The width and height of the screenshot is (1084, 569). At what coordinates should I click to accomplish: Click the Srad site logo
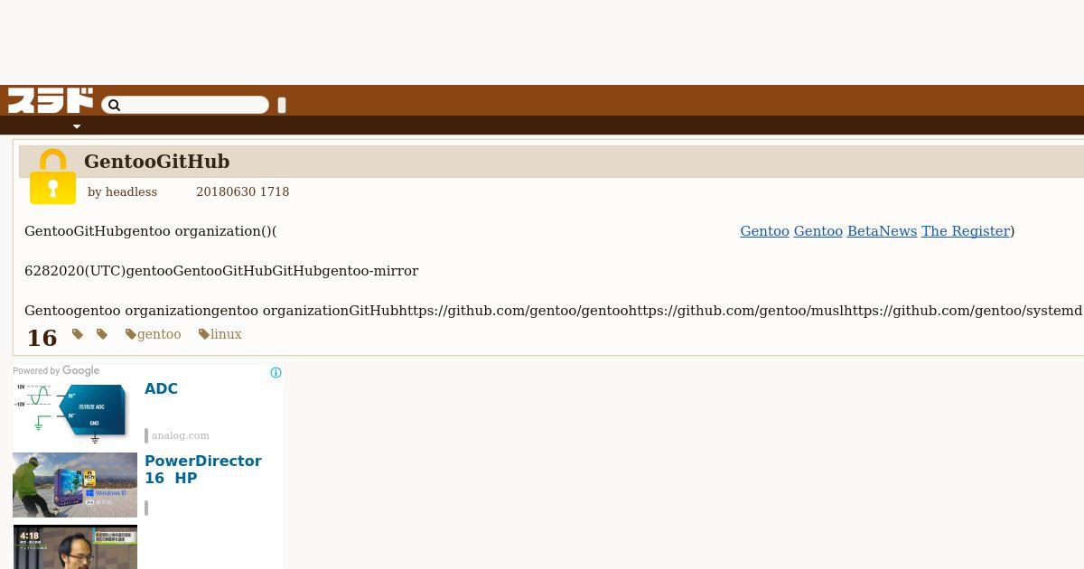coord(51,100)
